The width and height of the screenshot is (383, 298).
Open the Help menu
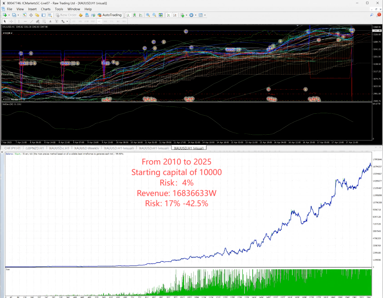coord(88,9)
